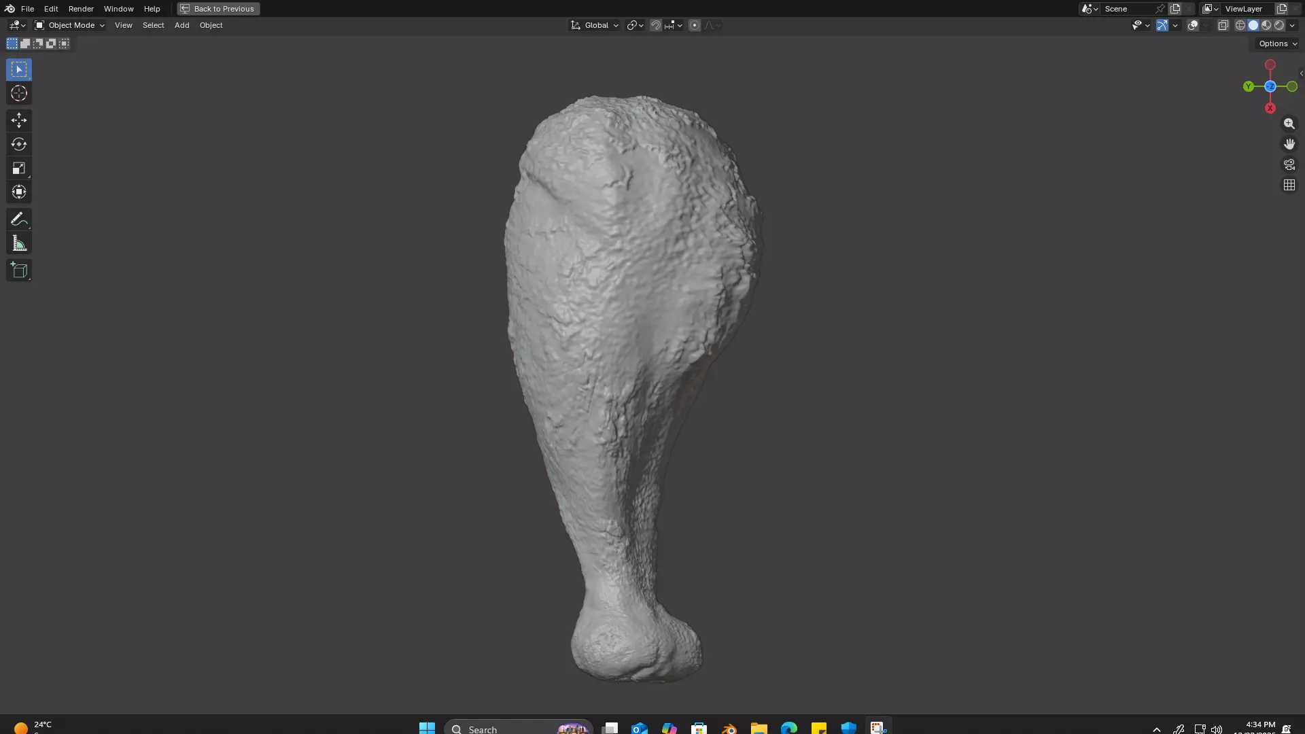Choose the Subtract selection mode
Image resolution: width=1305 pixels, height=734 pixels.
click(x=38, y=43)
